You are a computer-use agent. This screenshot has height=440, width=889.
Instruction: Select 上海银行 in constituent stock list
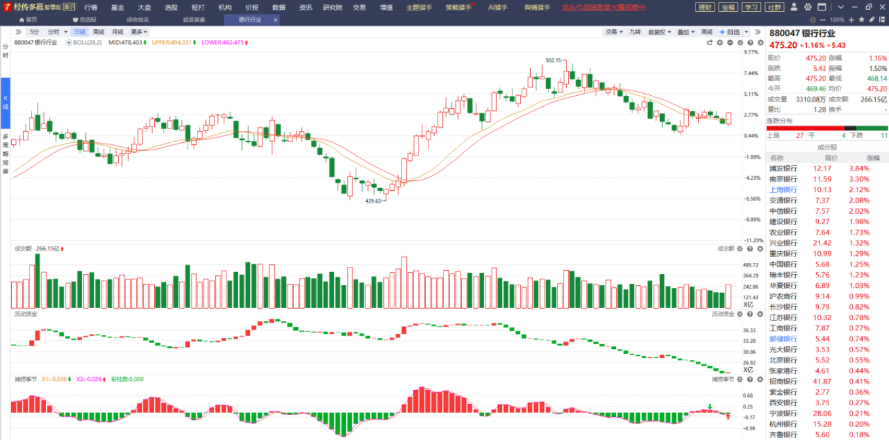coord(783,190)
